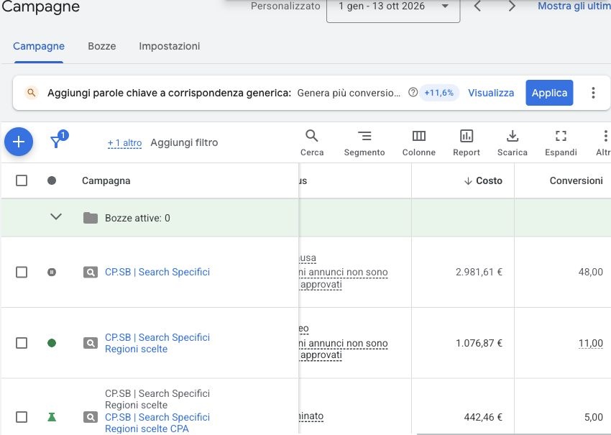This screenshot has height=435, width=611.
Task: Click the 11,00 conversions value
Action: pos(591,343)
